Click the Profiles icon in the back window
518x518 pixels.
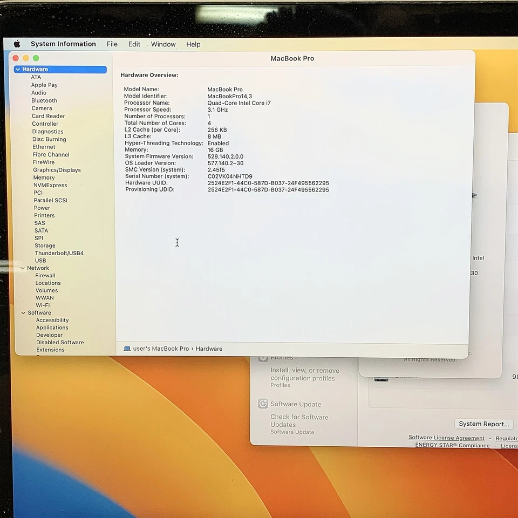[263, 357]
